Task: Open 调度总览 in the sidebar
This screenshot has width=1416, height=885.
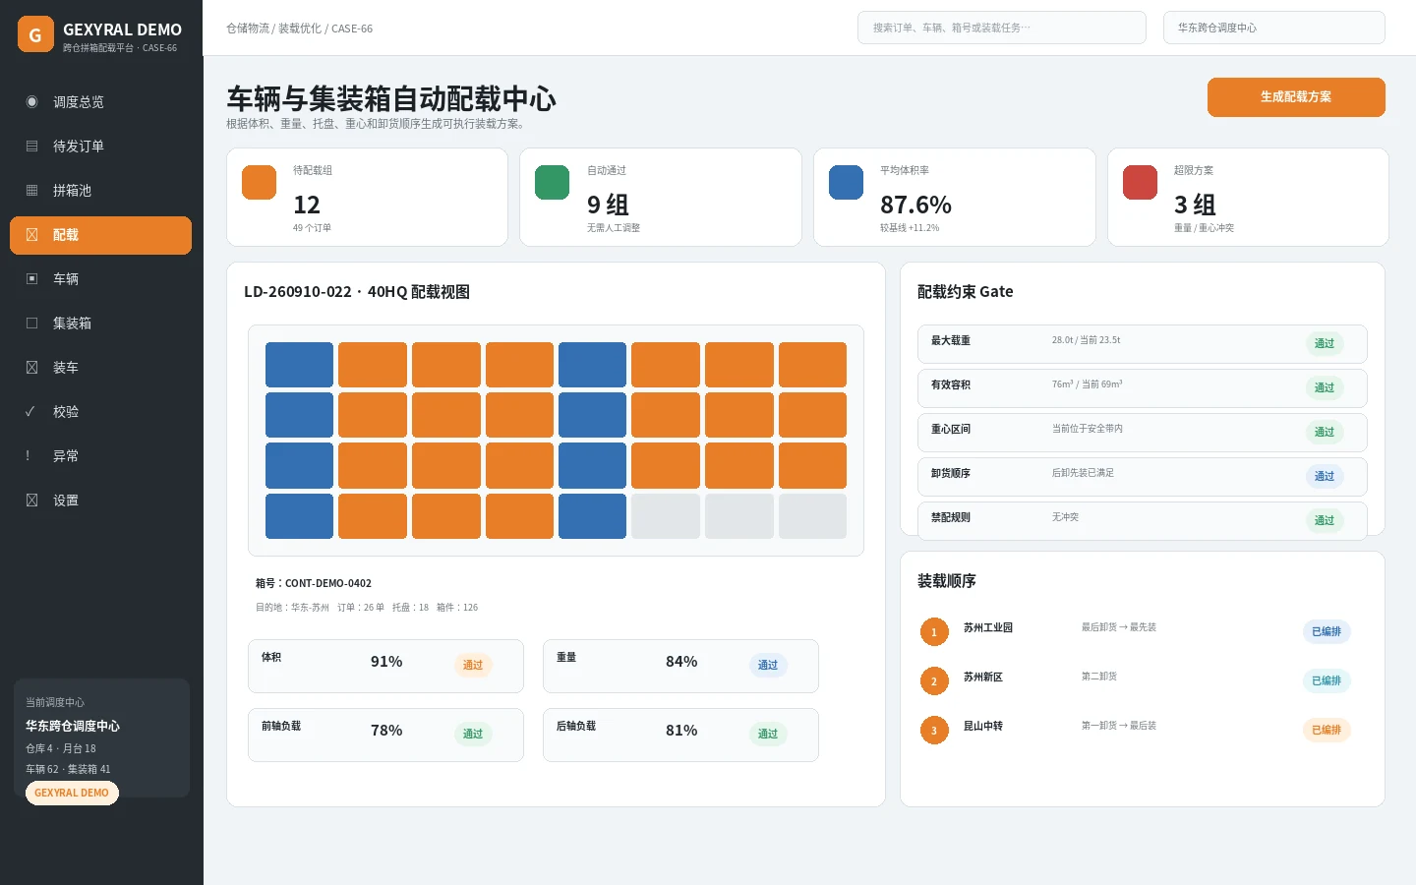Action: pos(100,102)
